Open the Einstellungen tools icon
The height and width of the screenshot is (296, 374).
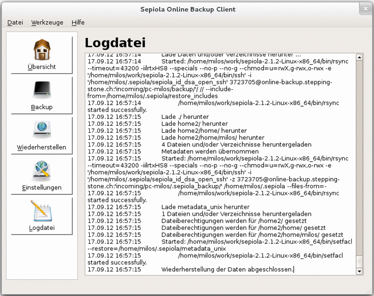click(42, 171)
